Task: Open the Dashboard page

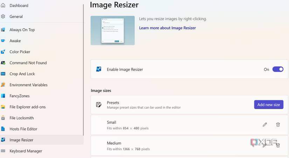Action: click(x=19, y=6)
